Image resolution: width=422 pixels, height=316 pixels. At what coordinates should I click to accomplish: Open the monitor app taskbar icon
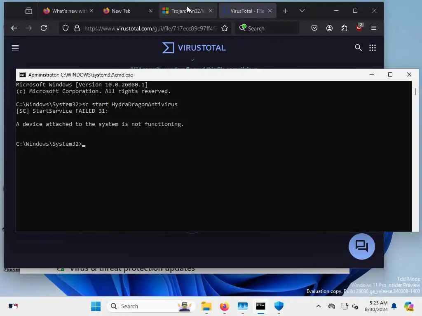tap(242, 306)
